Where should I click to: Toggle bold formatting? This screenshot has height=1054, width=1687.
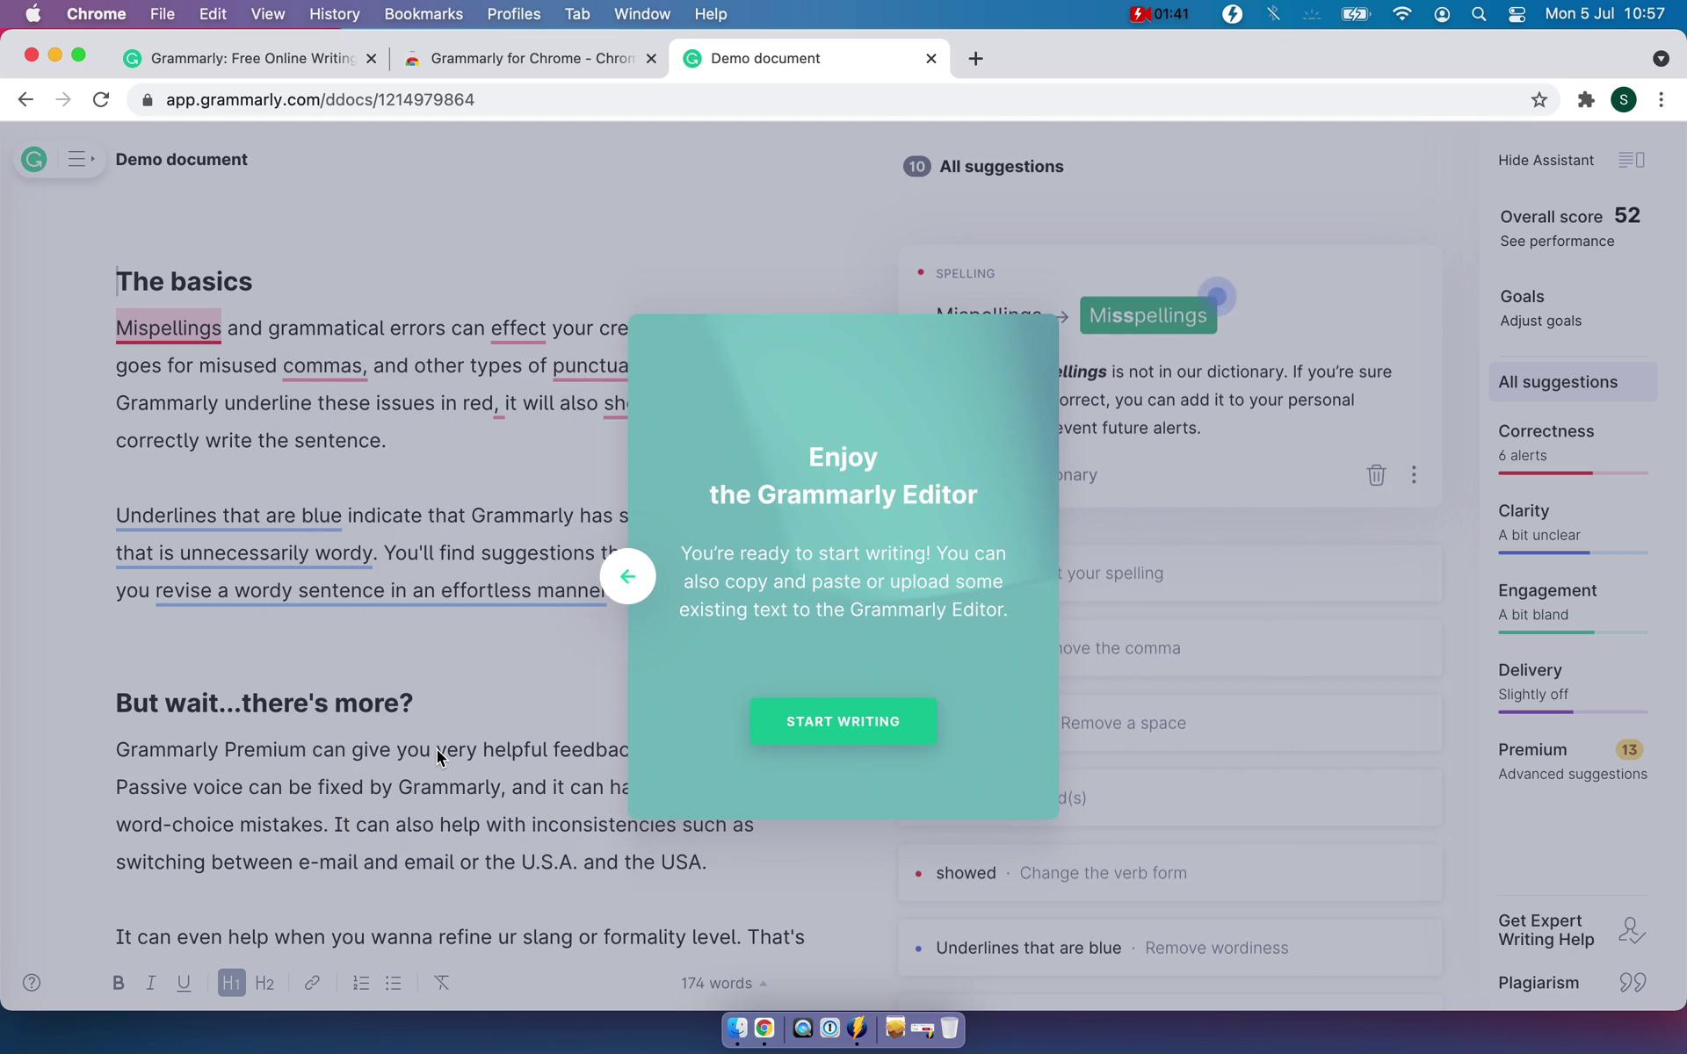118,983
